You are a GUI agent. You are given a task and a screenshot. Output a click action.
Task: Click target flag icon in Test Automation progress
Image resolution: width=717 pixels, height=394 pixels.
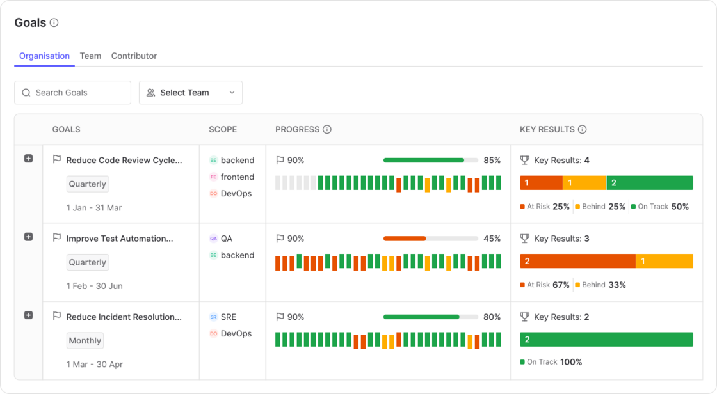tap(280, 239)
